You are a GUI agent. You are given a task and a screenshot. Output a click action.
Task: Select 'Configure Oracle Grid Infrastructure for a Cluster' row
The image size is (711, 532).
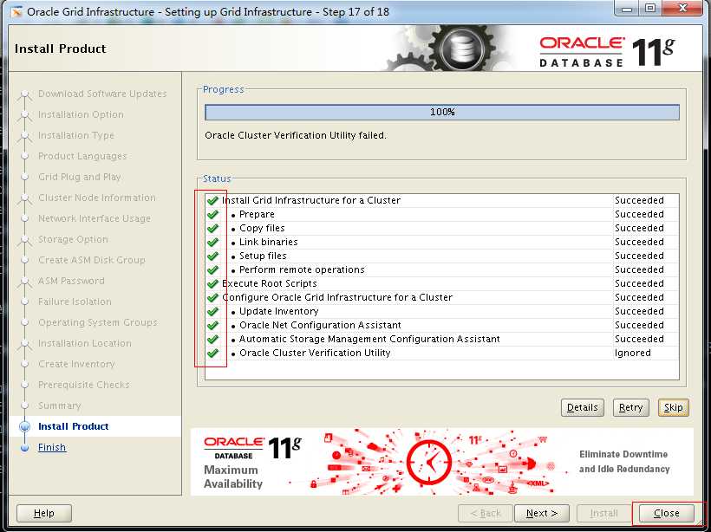coord(442,297)
